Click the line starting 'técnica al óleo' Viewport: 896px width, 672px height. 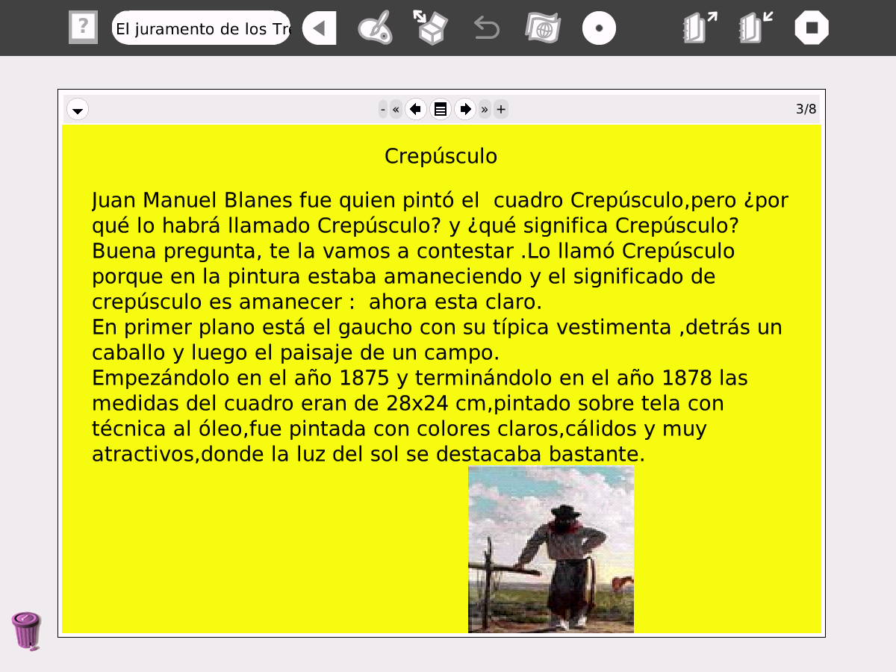point(399,429)
